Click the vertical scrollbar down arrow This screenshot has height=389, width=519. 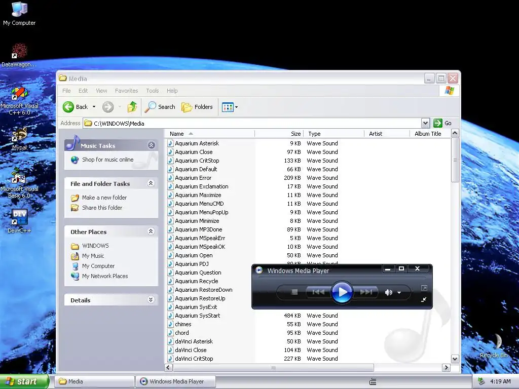(x=455, y=359)
